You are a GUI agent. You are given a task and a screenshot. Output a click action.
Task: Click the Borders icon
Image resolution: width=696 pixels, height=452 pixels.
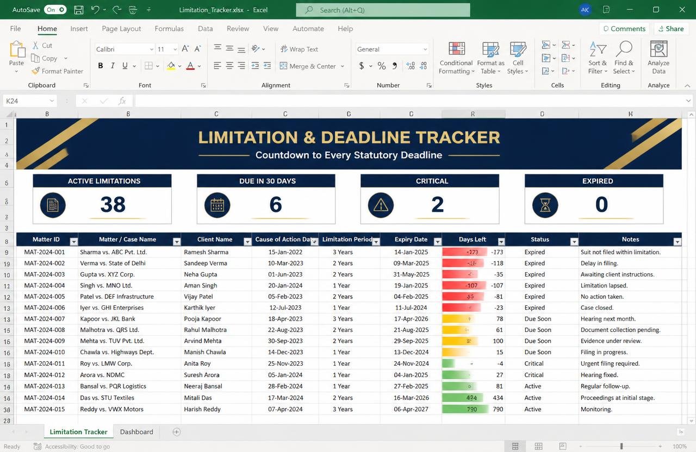tap(148, 66)
